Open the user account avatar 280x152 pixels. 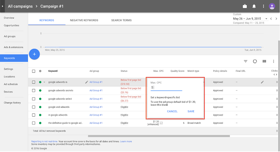[272, 6]
